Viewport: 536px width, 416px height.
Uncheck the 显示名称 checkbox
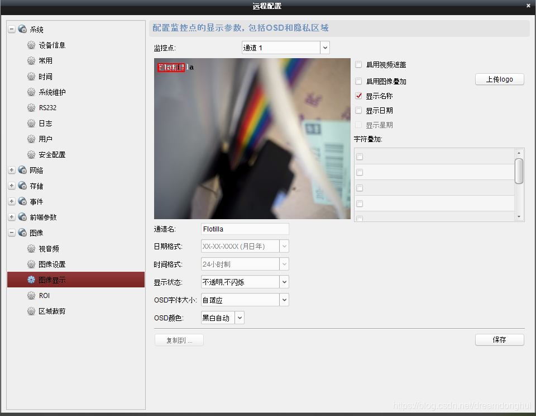point(358,96)
